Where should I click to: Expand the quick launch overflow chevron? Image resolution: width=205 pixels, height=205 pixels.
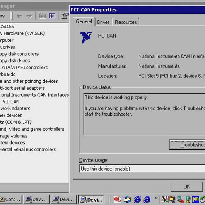(x=156, y=198)
